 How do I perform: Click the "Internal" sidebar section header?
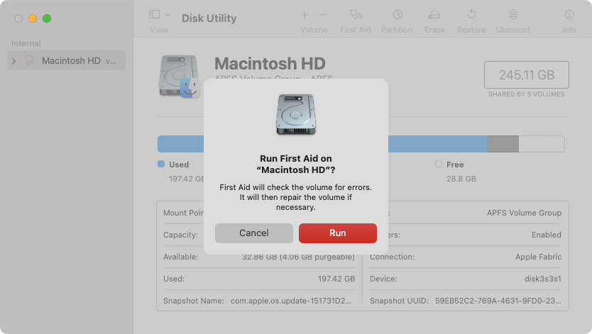click(x=26, y=43)
